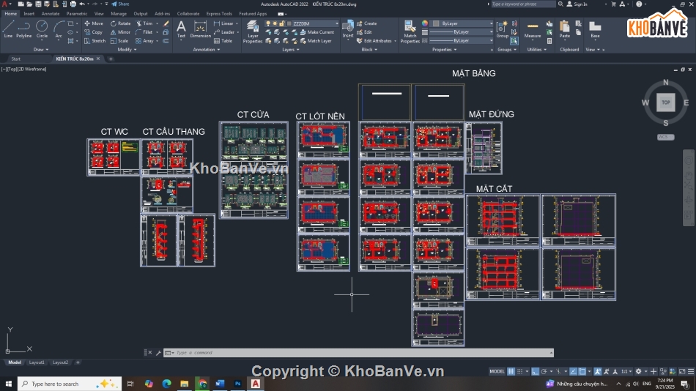
Task: Select the Line drawing tool
Action: pos(8,28)
